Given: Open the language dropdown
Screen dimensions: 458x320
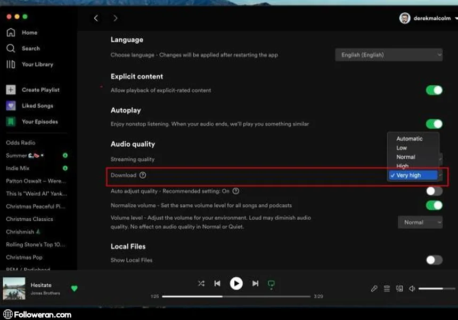Looking at the screenshot, I should click(x=389, y=55).
